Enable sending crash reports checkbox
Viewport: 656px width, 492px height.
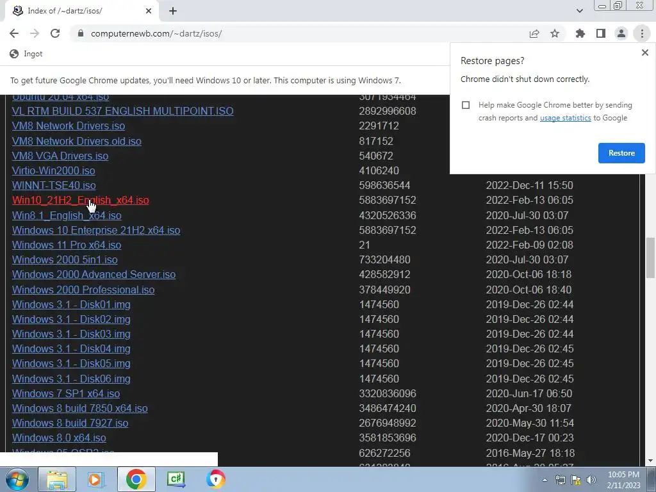466,105
